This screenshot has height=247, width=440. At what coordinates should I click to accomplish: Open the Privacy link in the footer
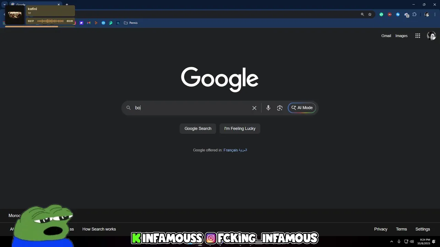tap(381, 229)
